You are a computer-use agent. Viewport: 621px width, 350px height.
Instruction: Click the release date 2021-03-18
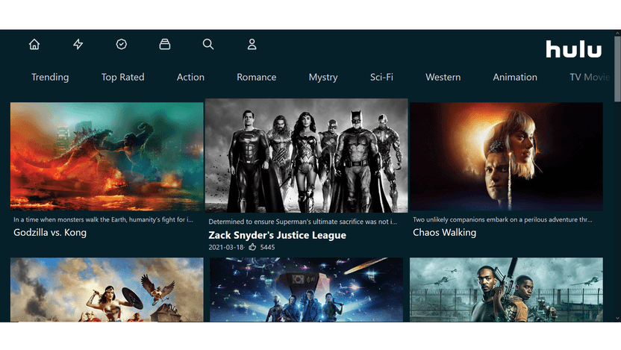point(225,248)
